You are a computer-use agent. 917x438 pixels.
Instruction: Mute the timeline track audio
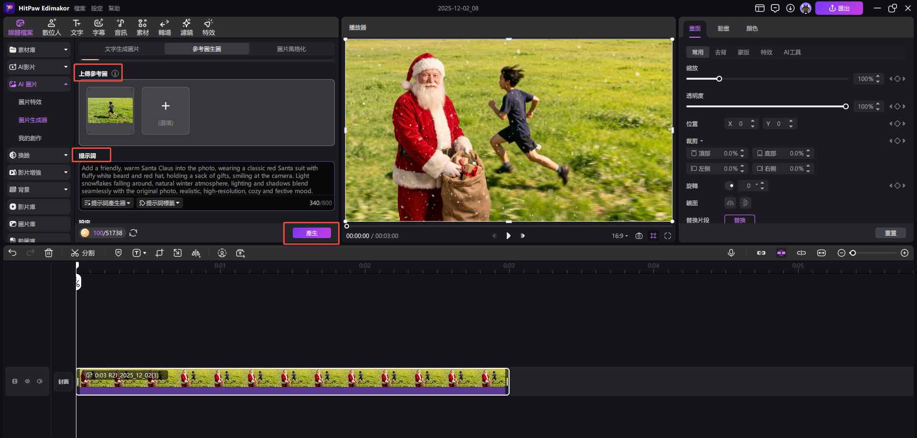[40, 381]
